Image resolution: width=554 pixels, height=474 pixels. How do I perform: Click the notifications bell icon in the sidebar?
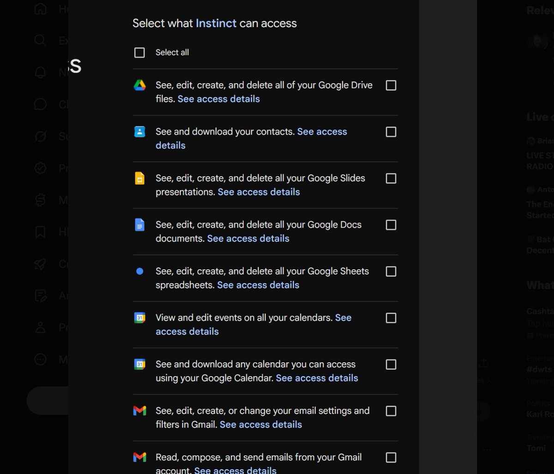pos(40,72)
